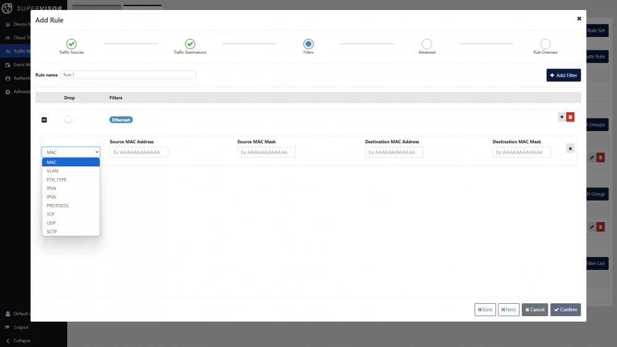The width and height of the screenshot is (617, 347).
Task: Select ETH_TYPE from the dropdown options
Action: tap(56, 179)
